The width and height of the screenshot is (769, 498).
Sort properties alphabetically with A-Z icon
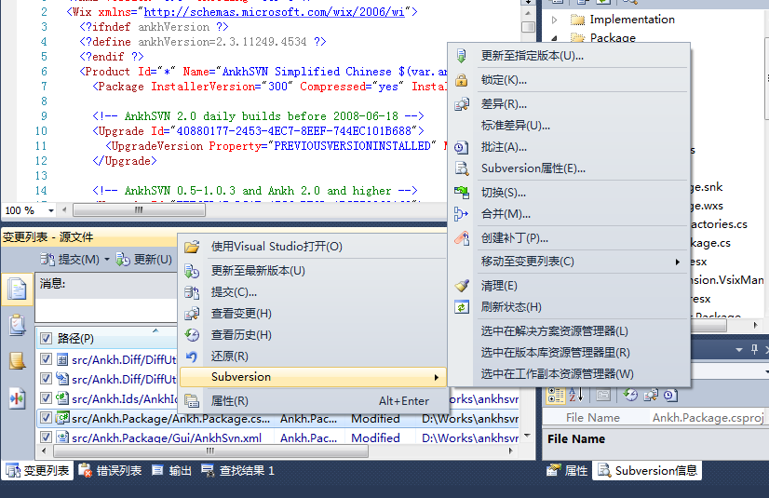pyautogui.click(x=575, y=395)
